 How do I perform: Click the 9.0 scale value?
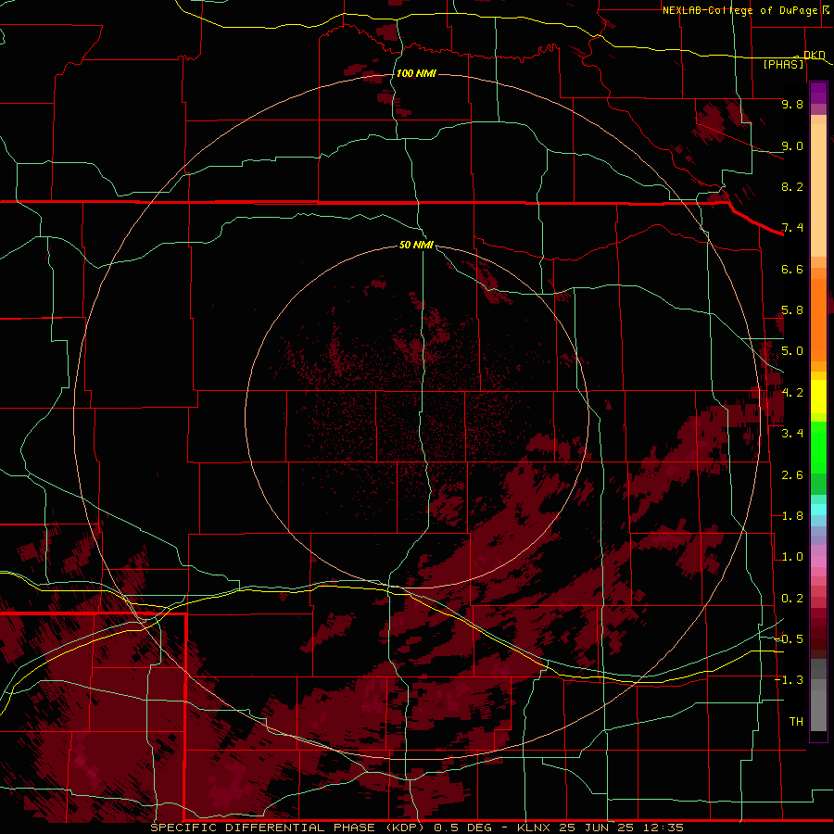(x=792, y=145)
